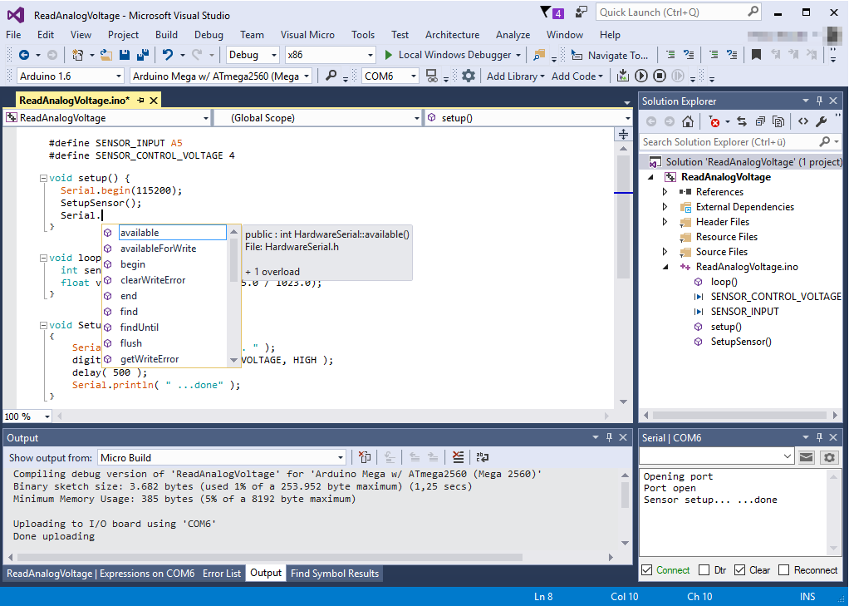The height and width of the screenshot is (606, 849).
Task: Click the Search Solution Explorer field
Action: click(740, 142)
